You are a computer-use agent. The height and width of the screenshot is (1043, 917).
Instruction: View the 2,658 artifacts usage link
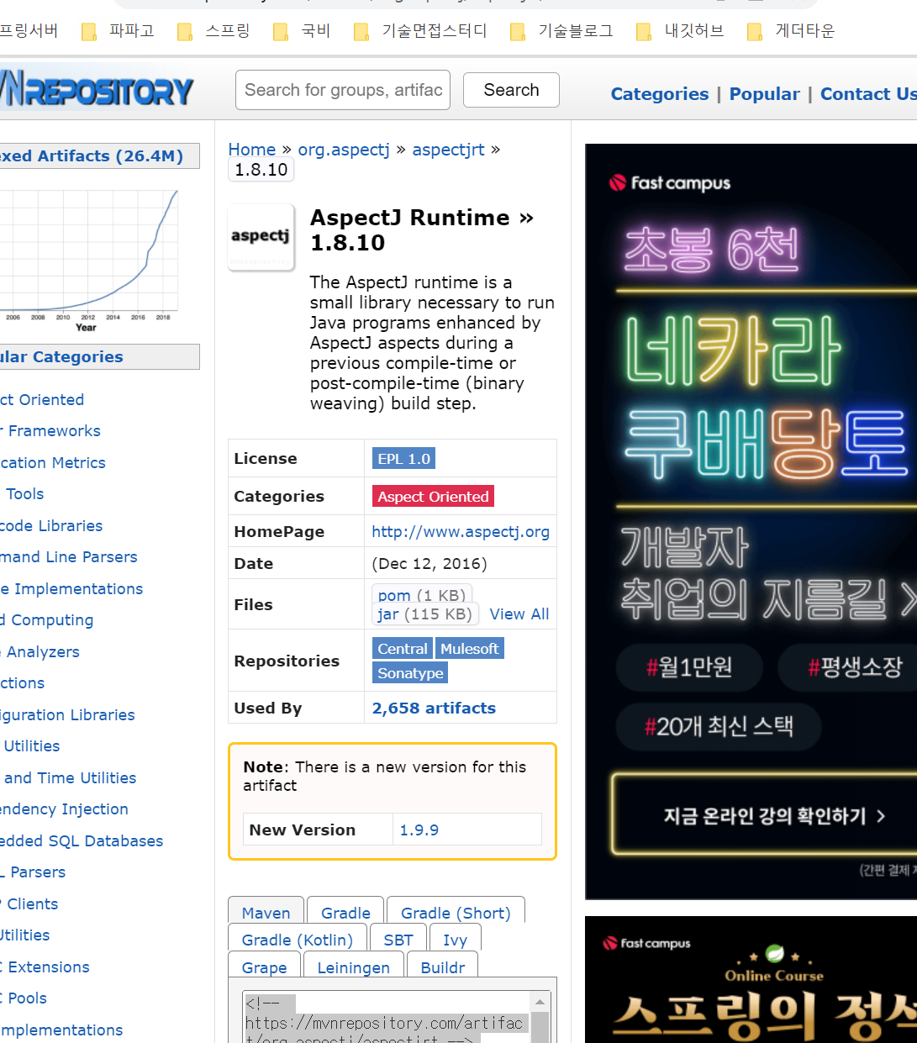(434, 709)
